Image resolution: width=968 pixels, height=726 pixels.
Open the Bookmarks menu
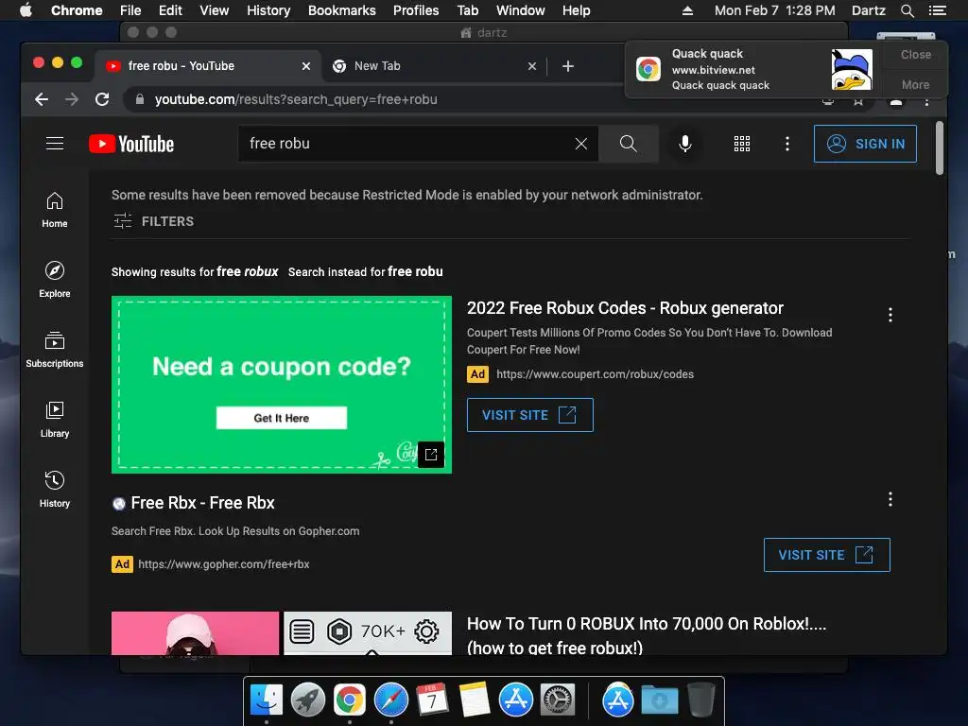pyautogui.click(x=342, y=10)
